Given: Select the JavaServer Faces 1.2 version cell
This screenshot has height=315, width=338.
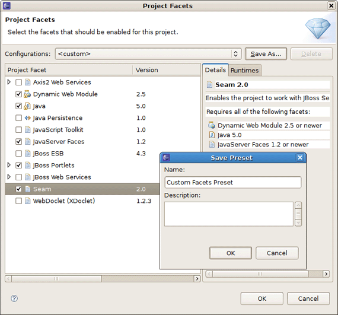Looking at the screenshot, I should pyautogui.click(x=141, y=141).
